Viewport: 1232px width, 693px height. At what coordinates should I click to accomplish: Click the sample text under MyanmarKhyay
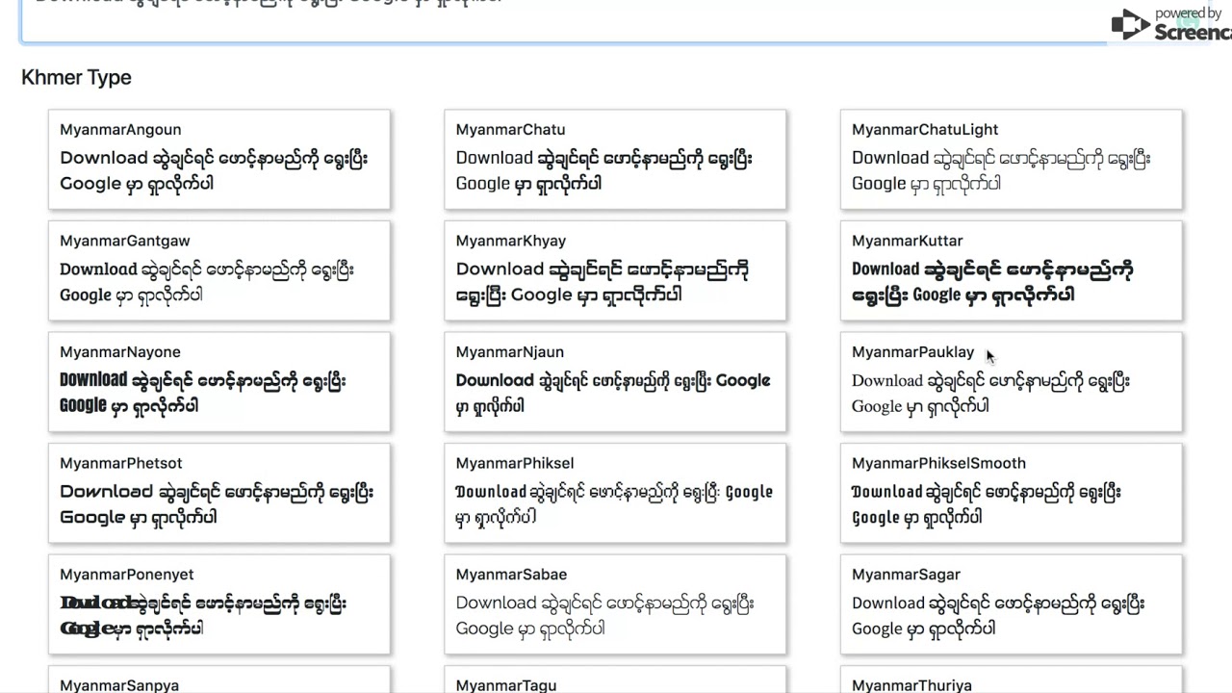click(603, 282)
